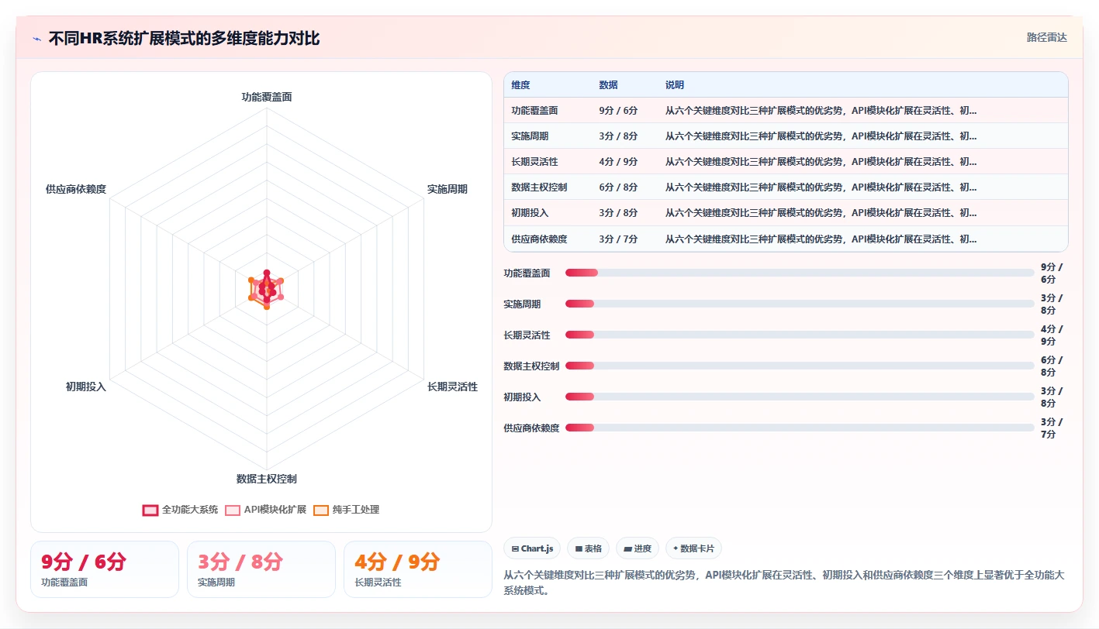
Task: Click the 6分 / 8分 table value
Action: coord(619,187)
